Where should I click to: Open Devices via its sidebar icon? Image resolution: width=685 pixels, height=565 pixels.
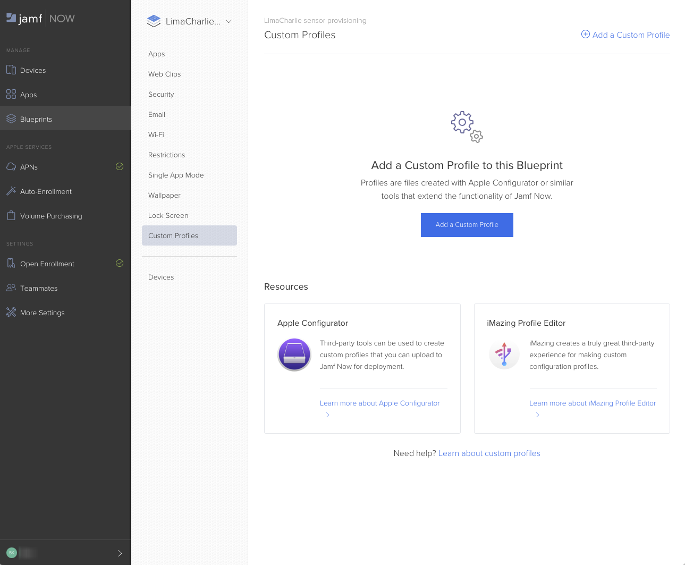11,70
